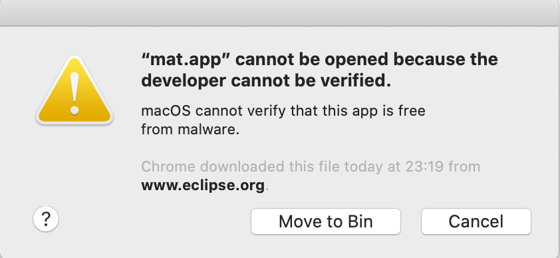Click the dialog's gray title bar
Image resolution: width=560 pixels, height=258 pixels.
[x=280, y=13]
